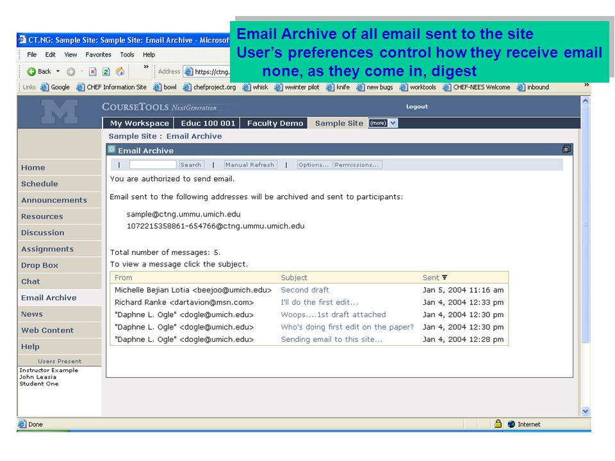This screenshot has width=615, height=461.
Task: Open the Favorites menu
Action: pyautogui.click(x=98, y=54)
